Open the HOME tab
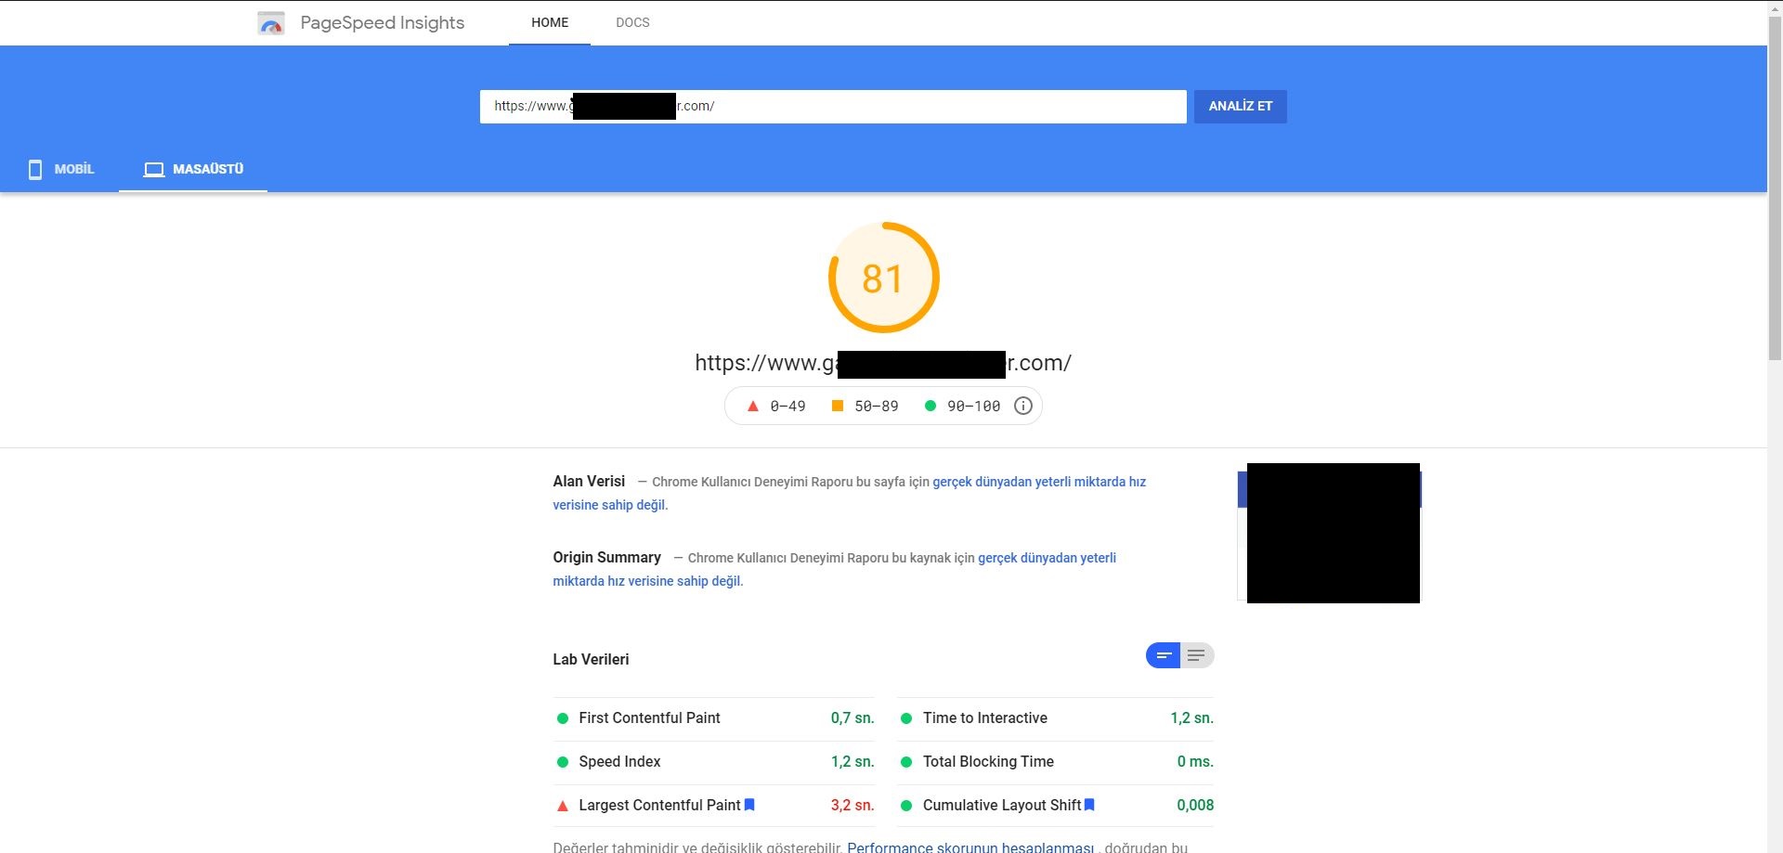The height and width of the screenshot is (853, 1783). pyautogui.click(x=550, y=22)
